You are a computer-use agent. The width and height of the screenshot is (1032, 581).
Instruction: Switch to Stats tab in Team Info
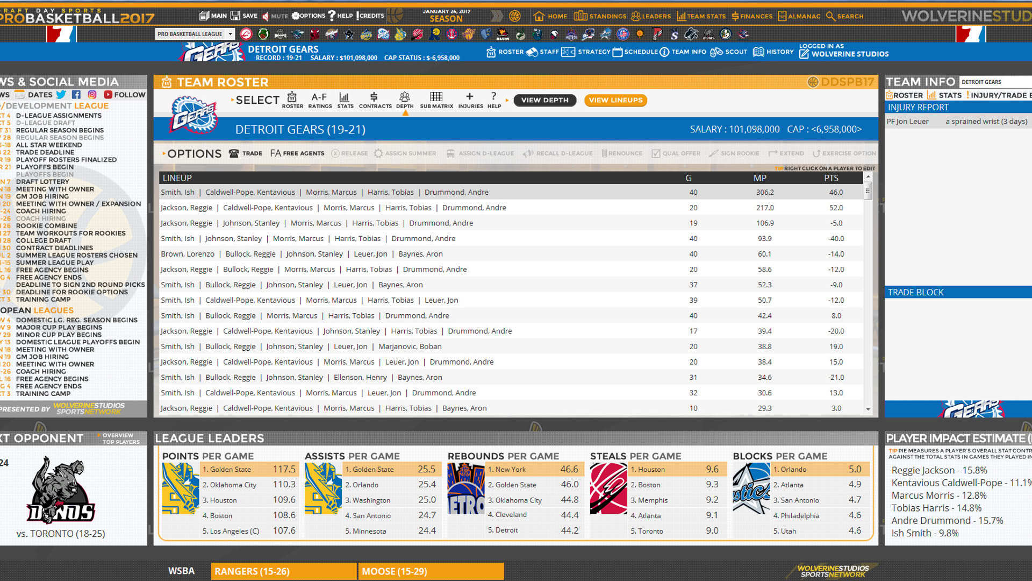point(944,95)
